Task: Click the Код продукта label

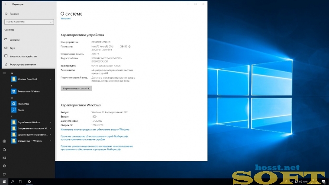Action: 68,66
